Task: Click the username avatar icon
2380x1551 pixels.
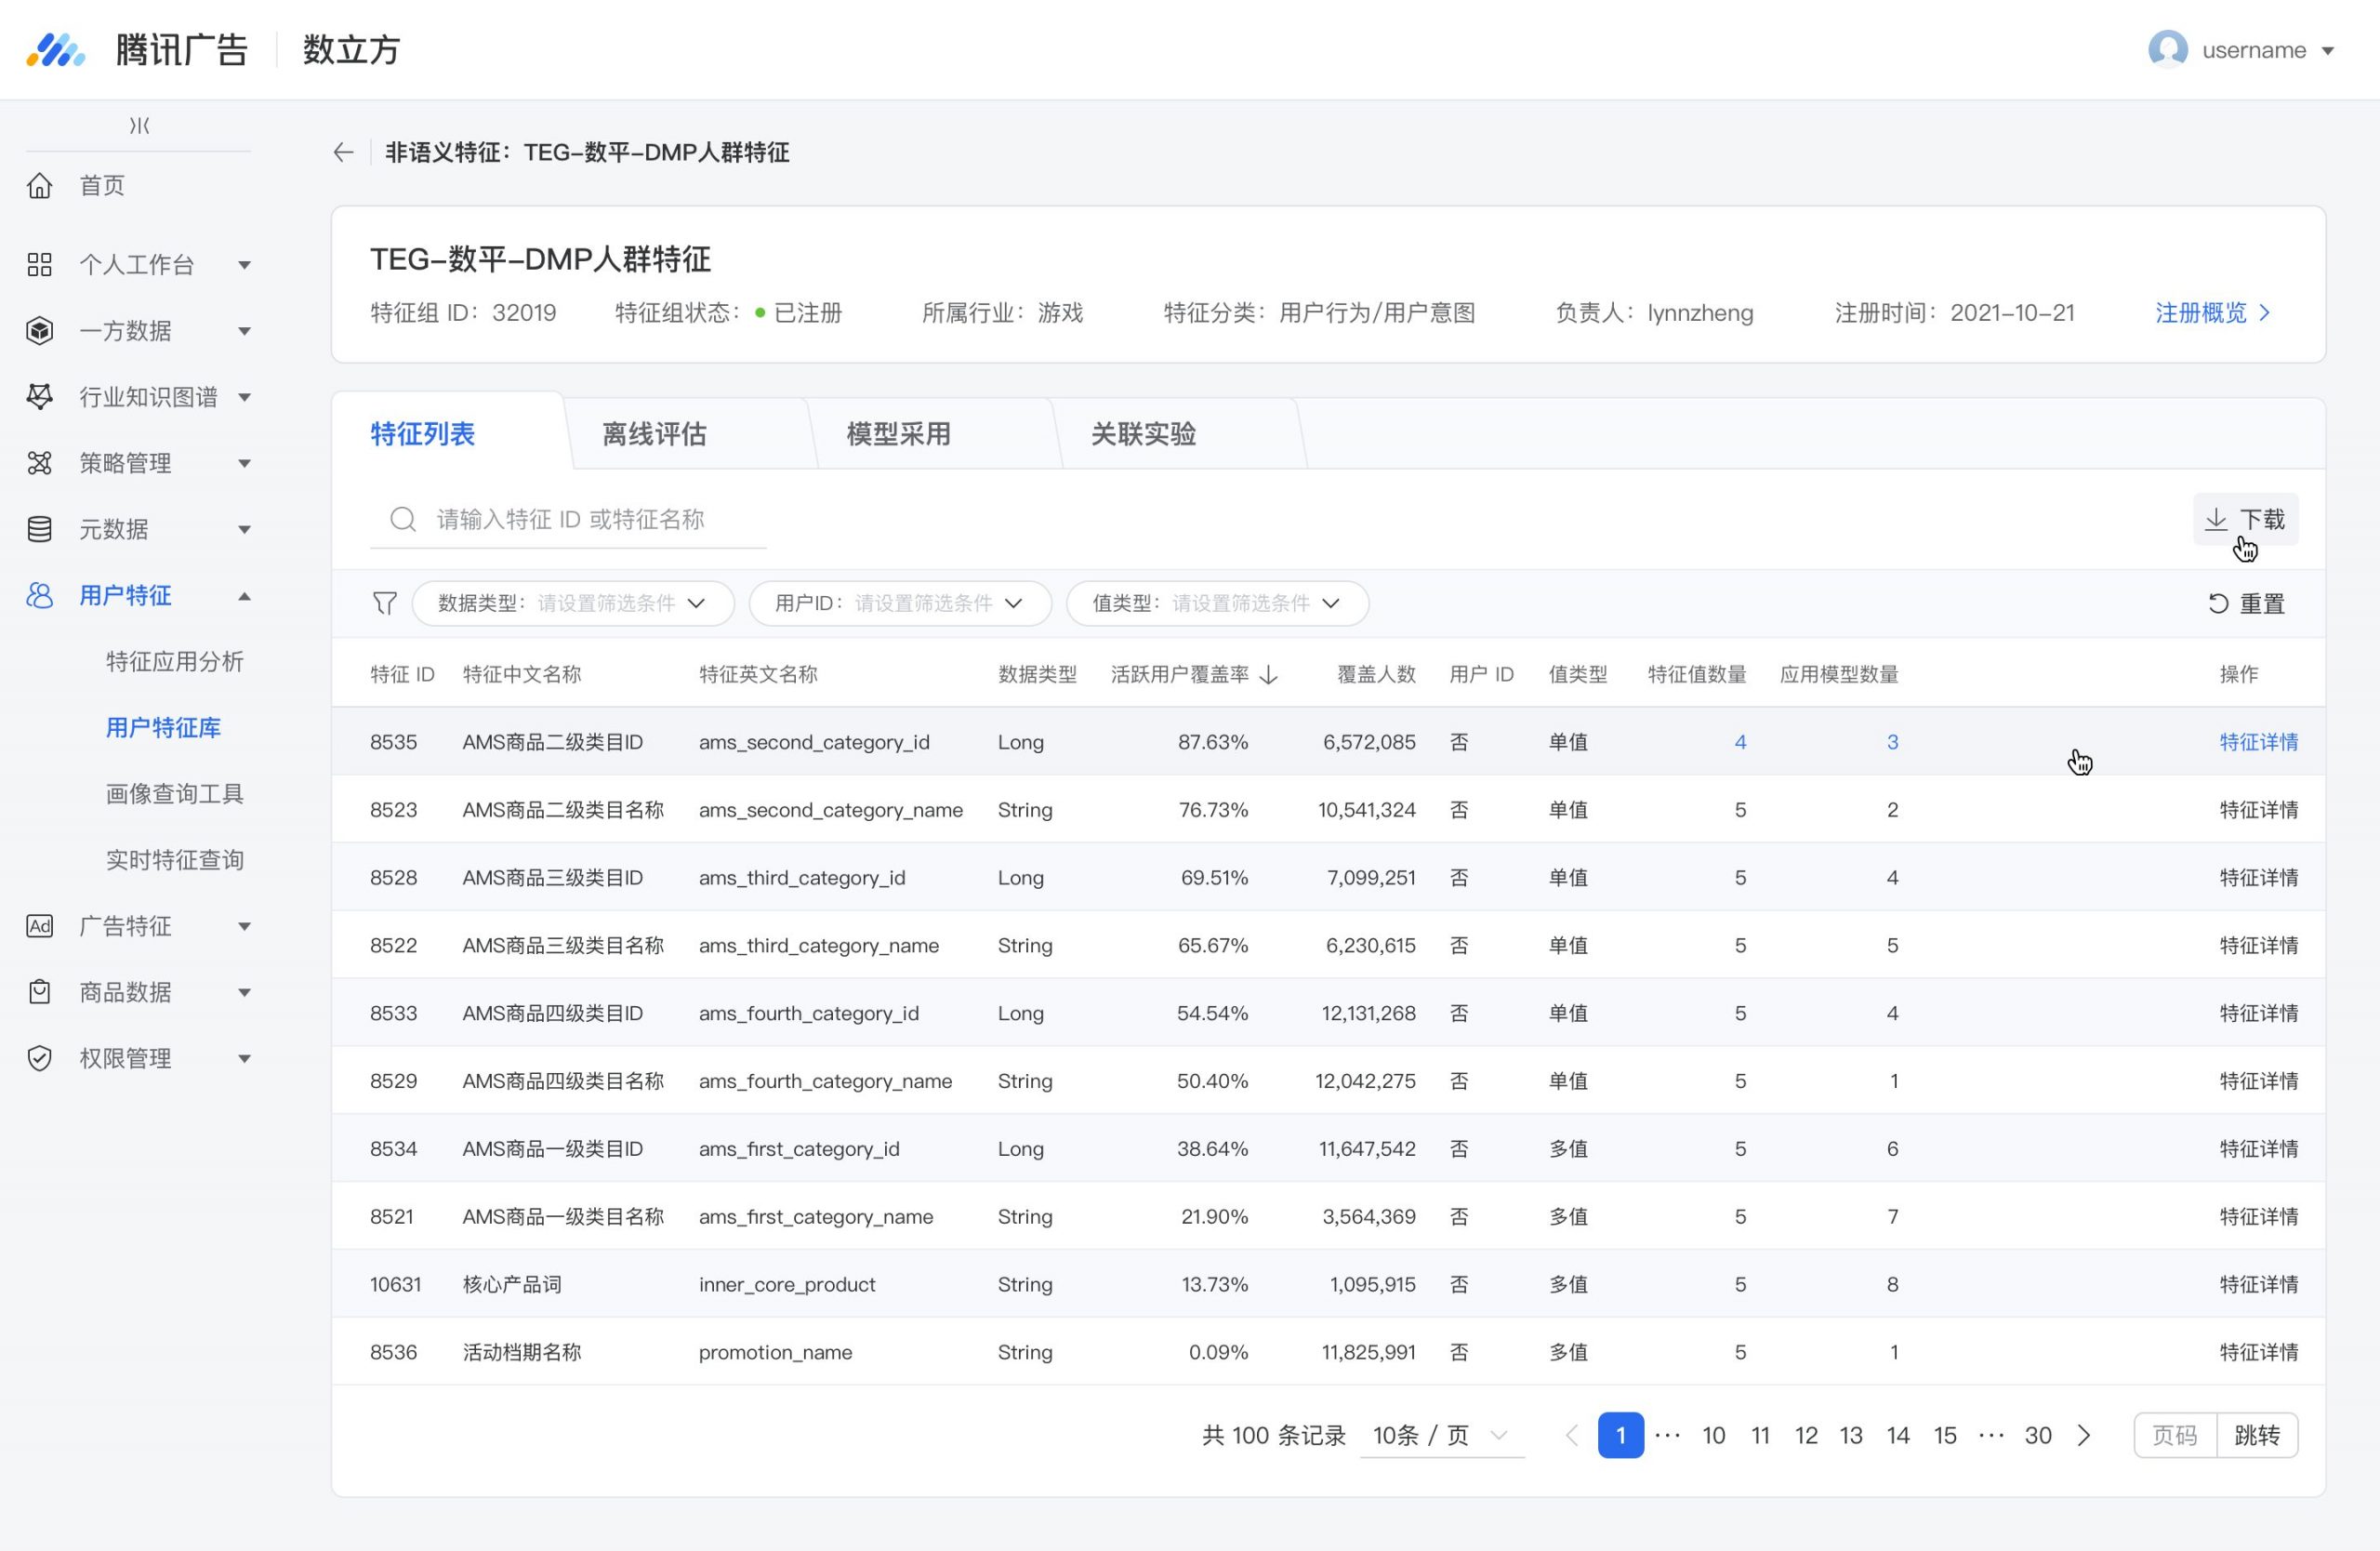Action: (x=2168, y=50)
